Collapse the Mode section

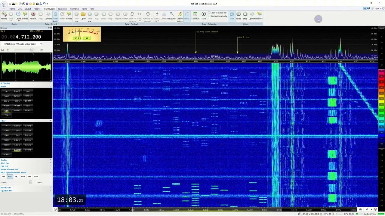[x=51, y=86]
